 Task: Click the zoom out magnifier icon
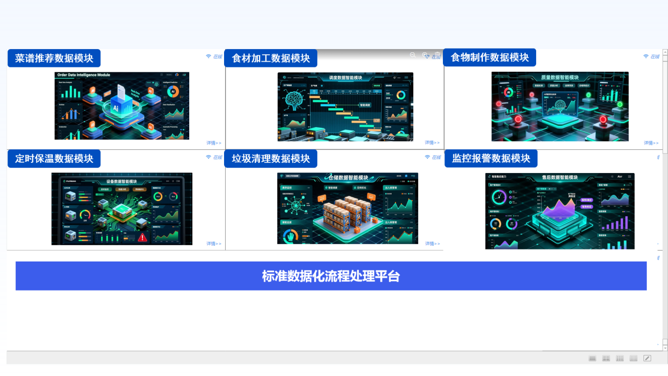[413, 55]
